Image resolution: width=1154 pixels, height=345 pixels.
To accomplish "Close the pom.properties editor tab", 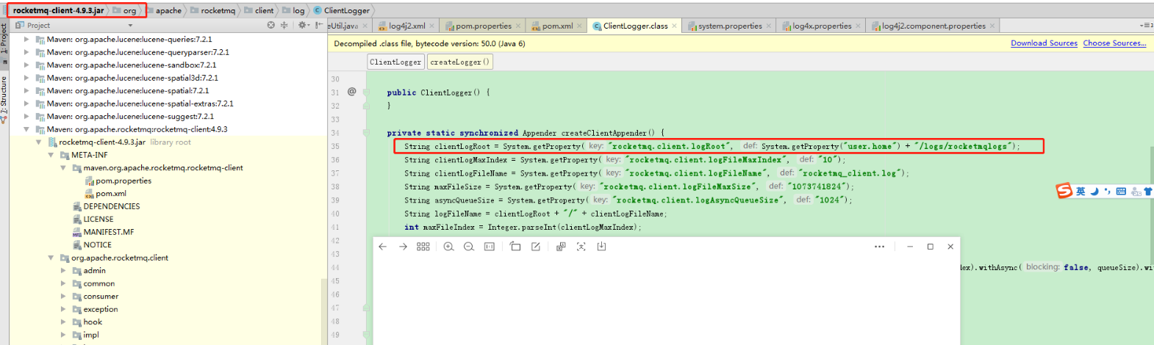I will coord(517,26).
